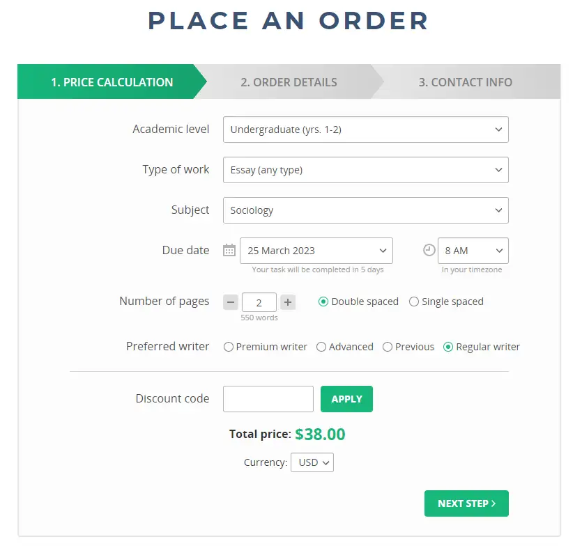The height and width of the screenshot is (555, 582).
Task: Click the number of pages field
Action: (x=259, y=302)
